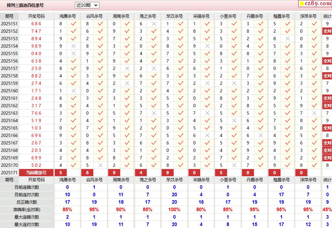Click the 最大连对次数 row label

[27, 224]
